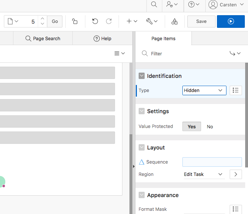The image size is (248, 214).
Task: Set Value Protected to No
Action: click(210, 127)
